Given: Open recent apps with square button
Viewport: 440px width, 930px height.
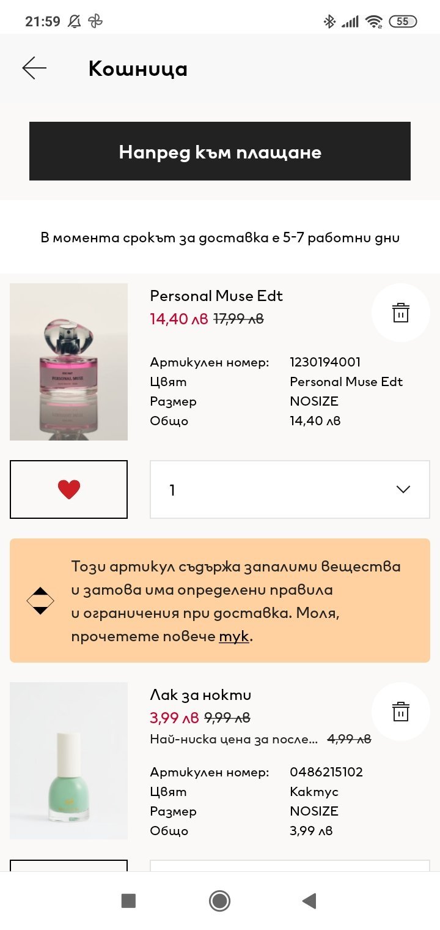Looking at the screenshot, I should coord(128,900).
